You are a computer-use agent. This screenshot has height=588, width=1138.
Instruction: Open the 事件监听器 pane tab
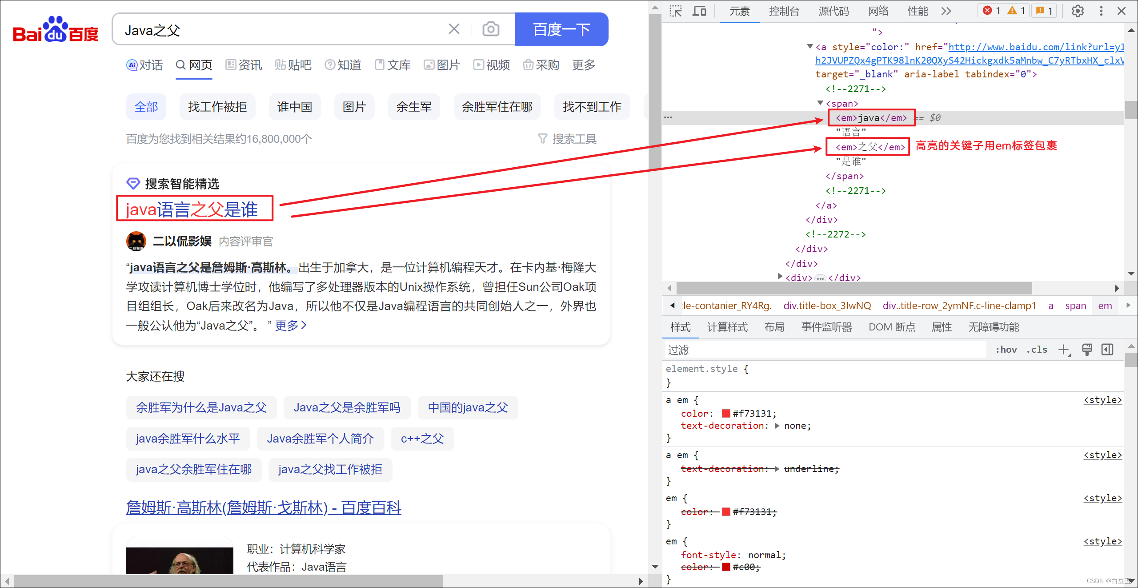coord(826,327)
